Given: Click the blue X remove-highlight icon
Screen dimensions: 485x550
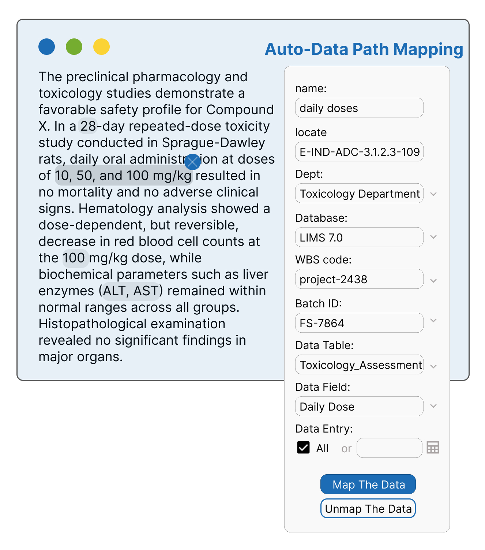Looking at the screenshot, I should [x=192, y=162].
